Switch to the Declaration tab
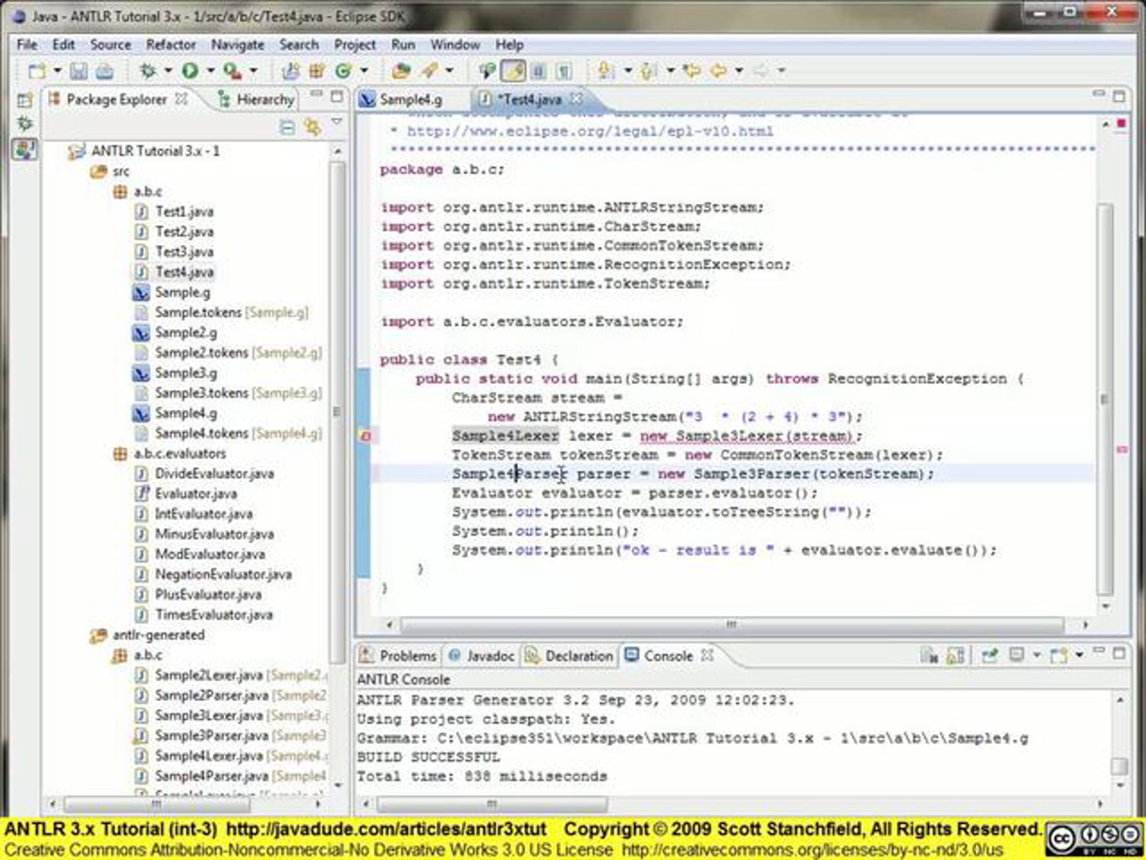This screenshot has height=860, width=1146. (x=569, y=656)
